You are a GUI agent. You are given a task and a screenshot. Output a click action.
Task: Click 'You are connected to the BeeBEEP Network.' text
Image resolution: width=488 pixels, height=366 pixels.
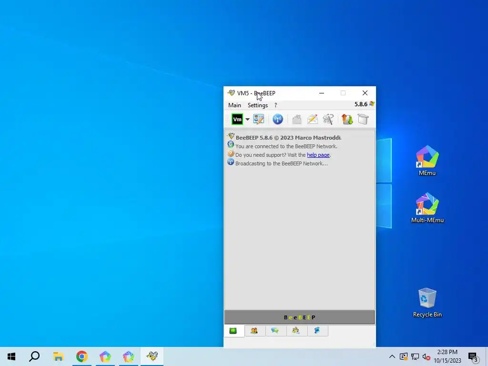pyautogui.click(x=286, y=146)
